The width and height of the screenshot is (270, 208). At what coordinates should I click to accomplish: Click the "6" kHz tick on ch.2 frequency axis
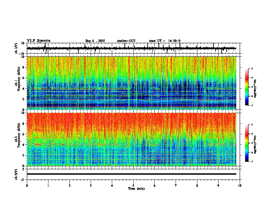pos(24,134)
